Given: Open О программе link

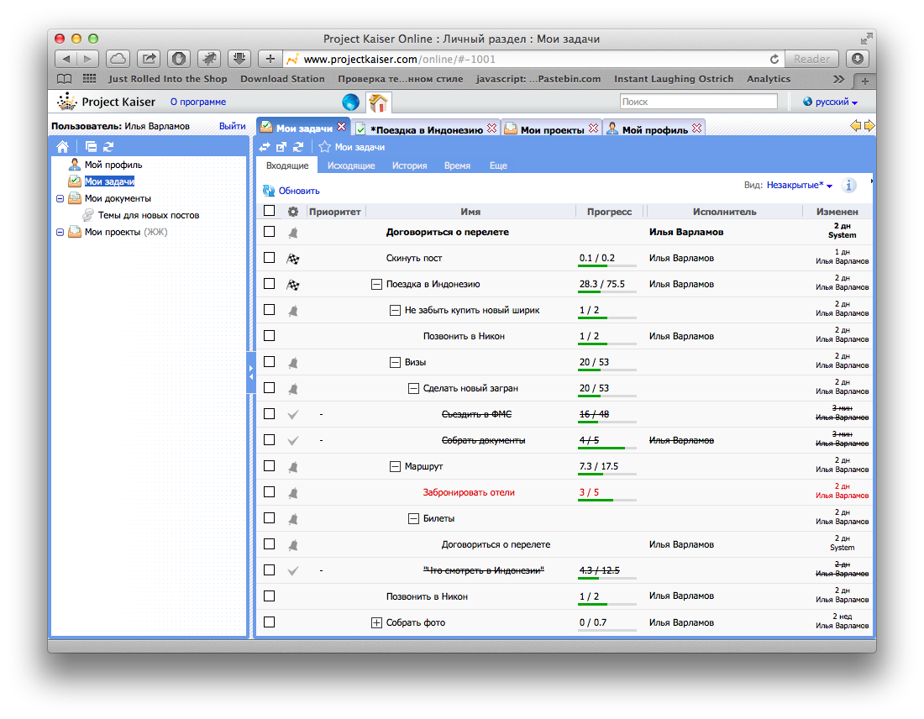Looking at the screenshot, I should [x=198, y=102].
